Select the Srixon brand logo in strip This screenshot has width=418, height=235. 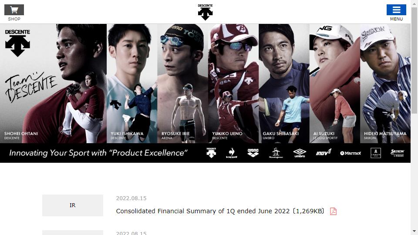tap(397, 153)
